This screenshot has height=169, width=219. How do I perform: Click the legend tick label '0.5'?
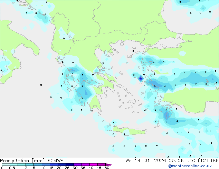point(12,168)
